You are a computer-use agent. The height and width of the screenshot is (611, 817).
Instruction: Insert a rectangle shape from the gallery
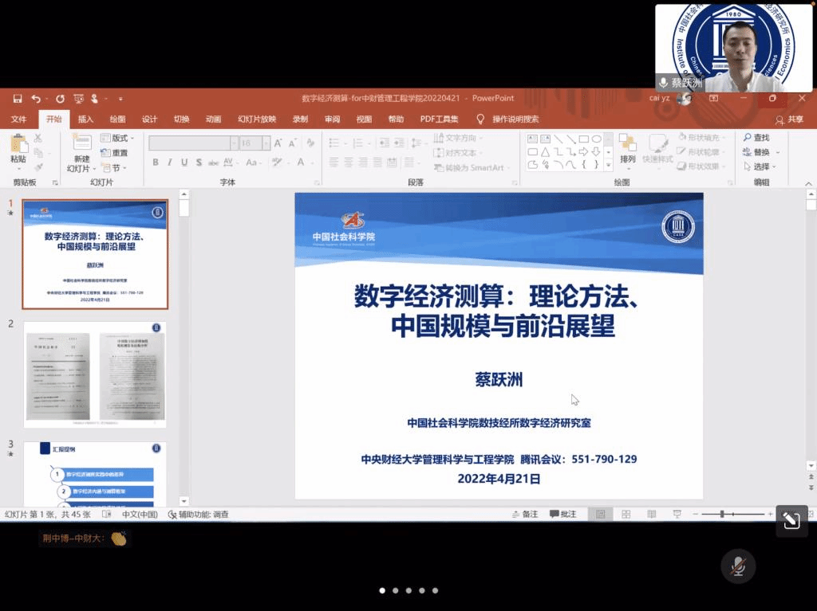583,139
